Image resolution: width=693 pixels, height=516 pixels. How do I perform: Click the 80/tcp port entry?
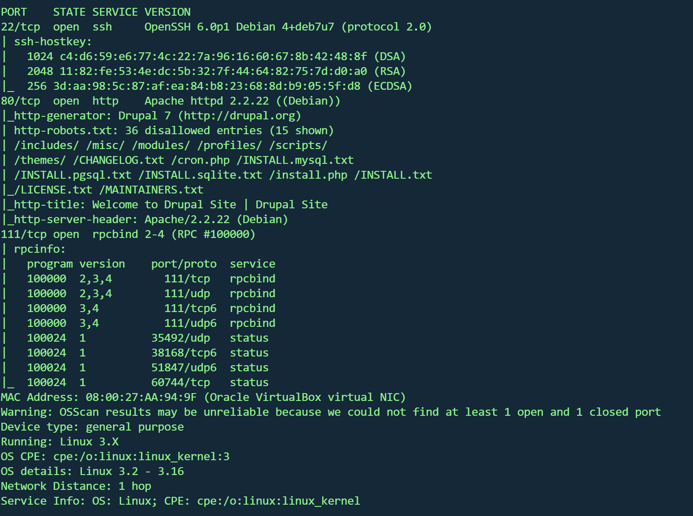point(20,101)
